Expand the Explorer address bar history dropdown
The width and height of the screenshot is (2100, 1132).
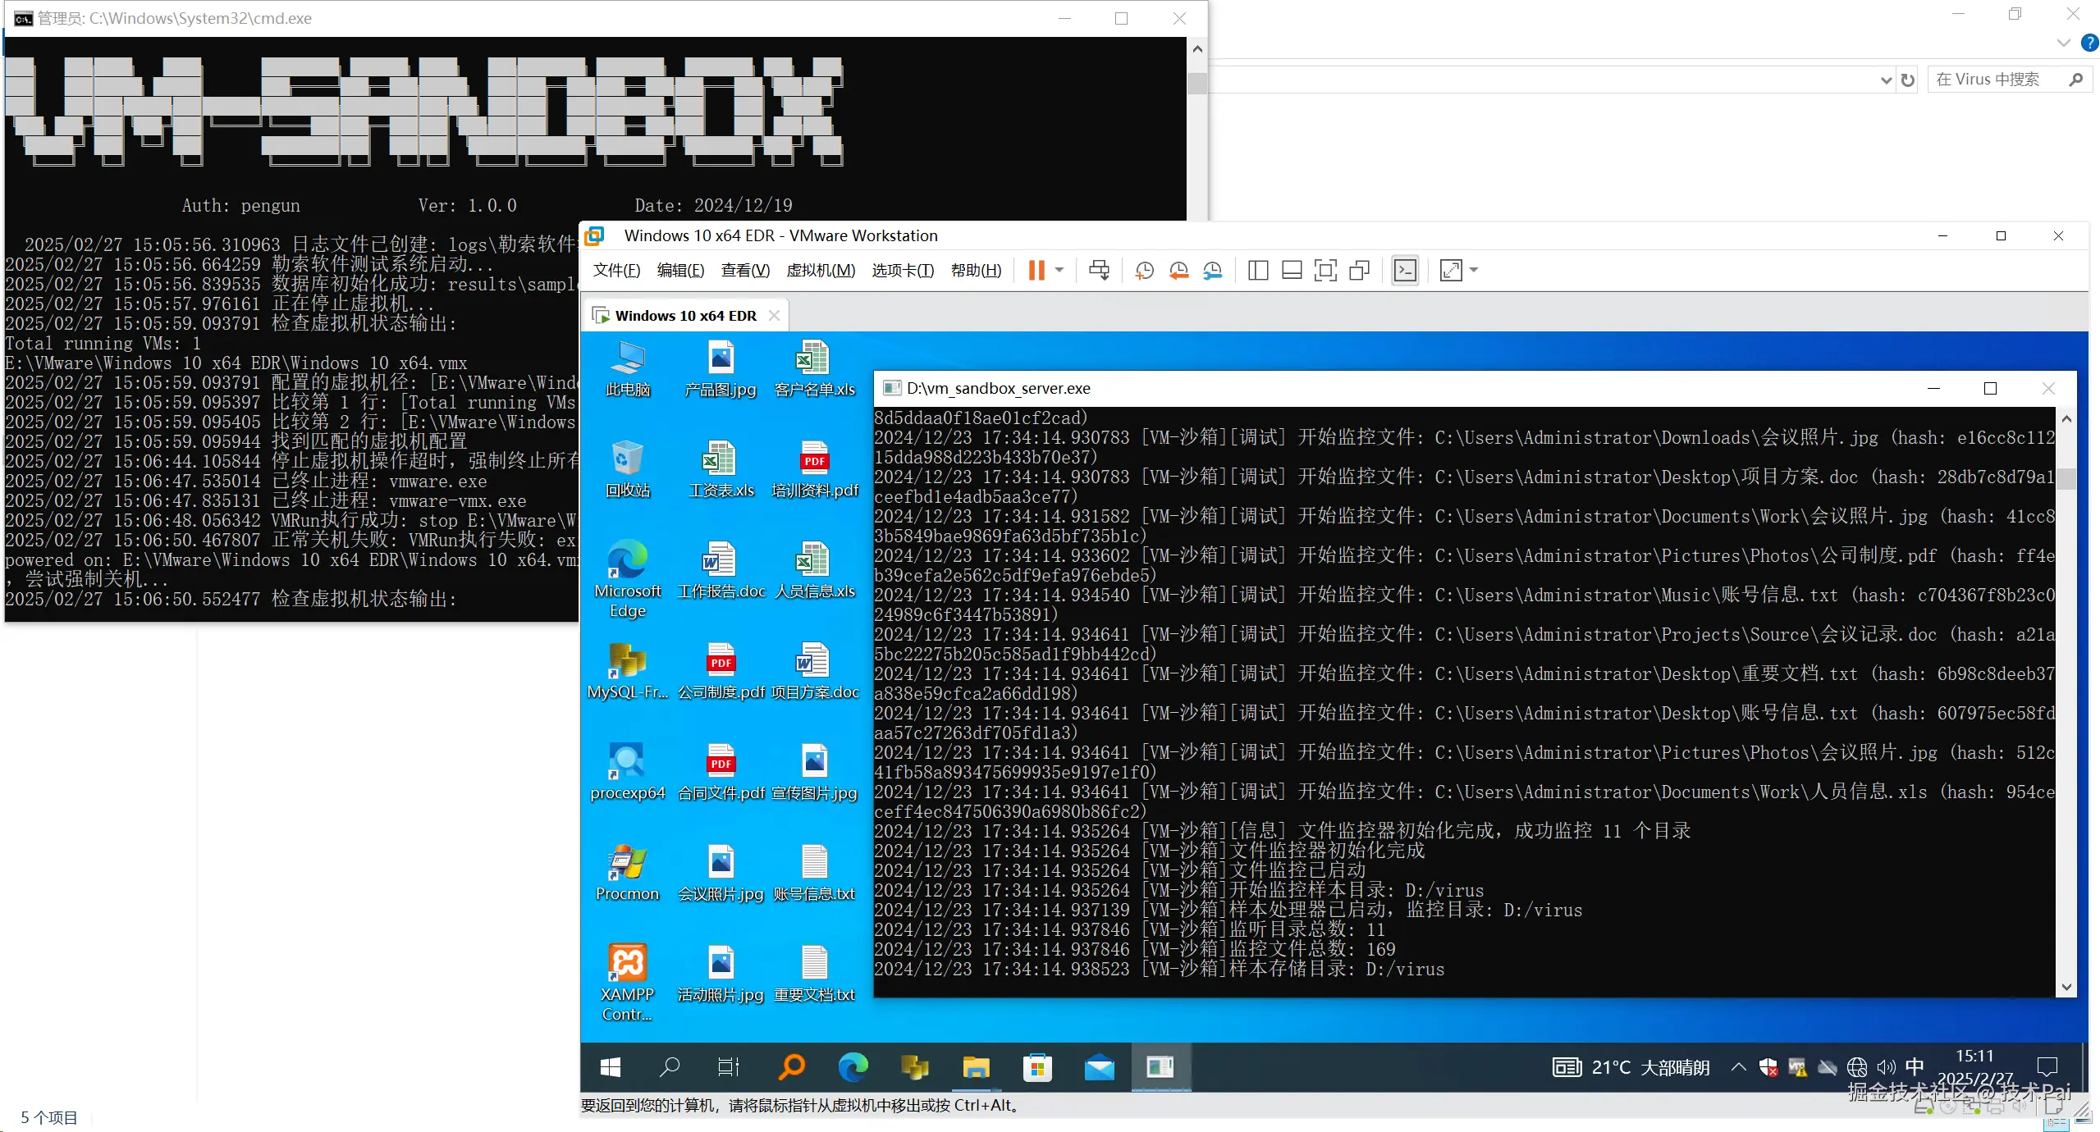[1885, 80]
